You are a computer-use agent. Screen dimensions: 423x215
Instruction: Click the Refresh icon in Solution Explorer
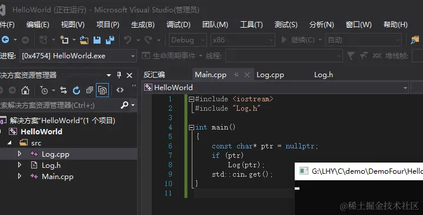[76, 90]
